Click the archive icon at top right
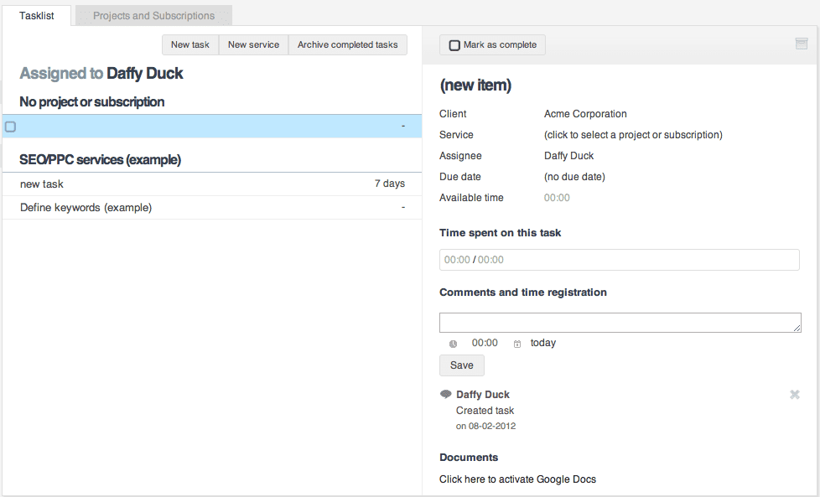Viewport: 820px width, 497px height. coord(802,44)
